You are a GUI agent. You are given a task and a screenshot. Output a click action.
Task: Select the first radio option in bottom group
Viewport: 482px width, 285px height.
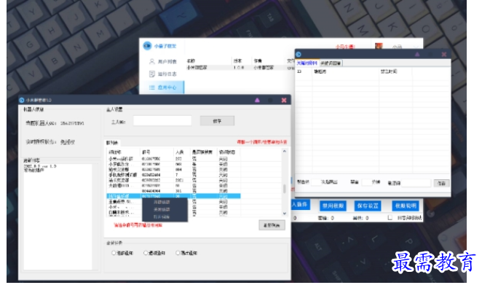click(114, 253)
